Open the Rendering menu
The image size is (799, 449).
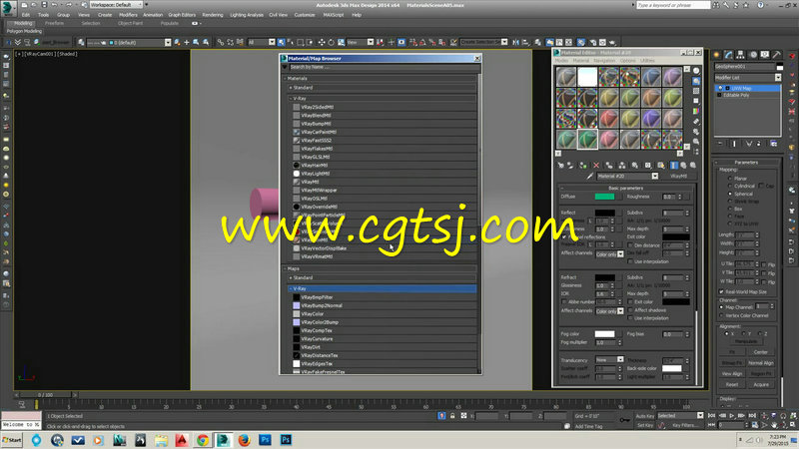click(213, 15)
